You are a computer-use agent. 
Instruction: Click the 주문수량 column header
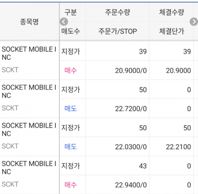(117, 12)
